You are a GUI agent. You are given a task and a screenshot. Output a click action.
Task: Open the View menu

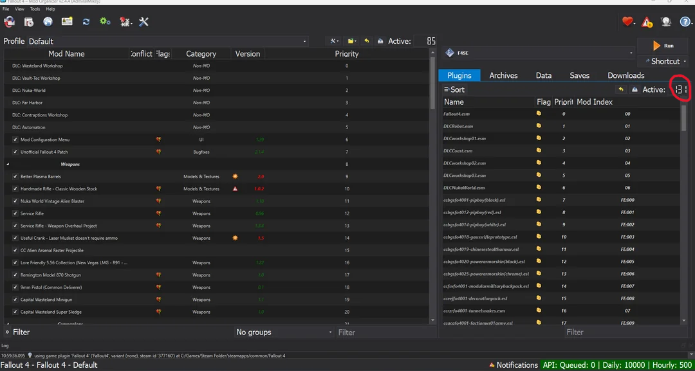coord(19,9)
